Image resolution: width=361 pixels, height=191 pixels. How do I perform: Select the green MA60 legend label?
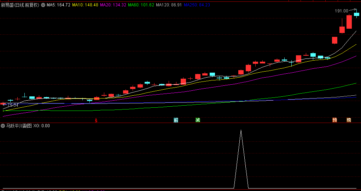pos(141,5)
